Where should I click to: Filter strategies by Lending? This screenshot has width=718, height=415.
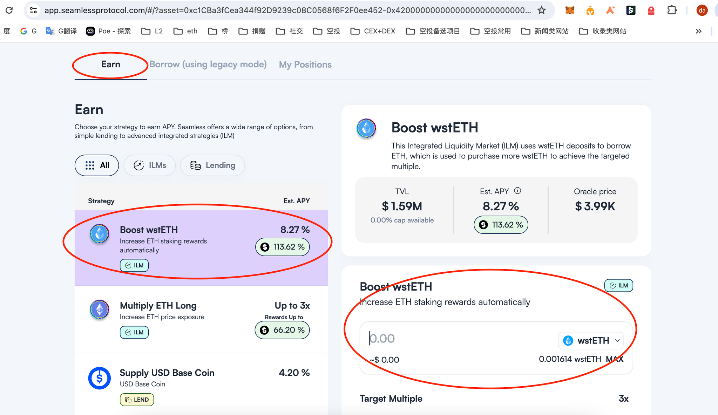coord(212,165)
